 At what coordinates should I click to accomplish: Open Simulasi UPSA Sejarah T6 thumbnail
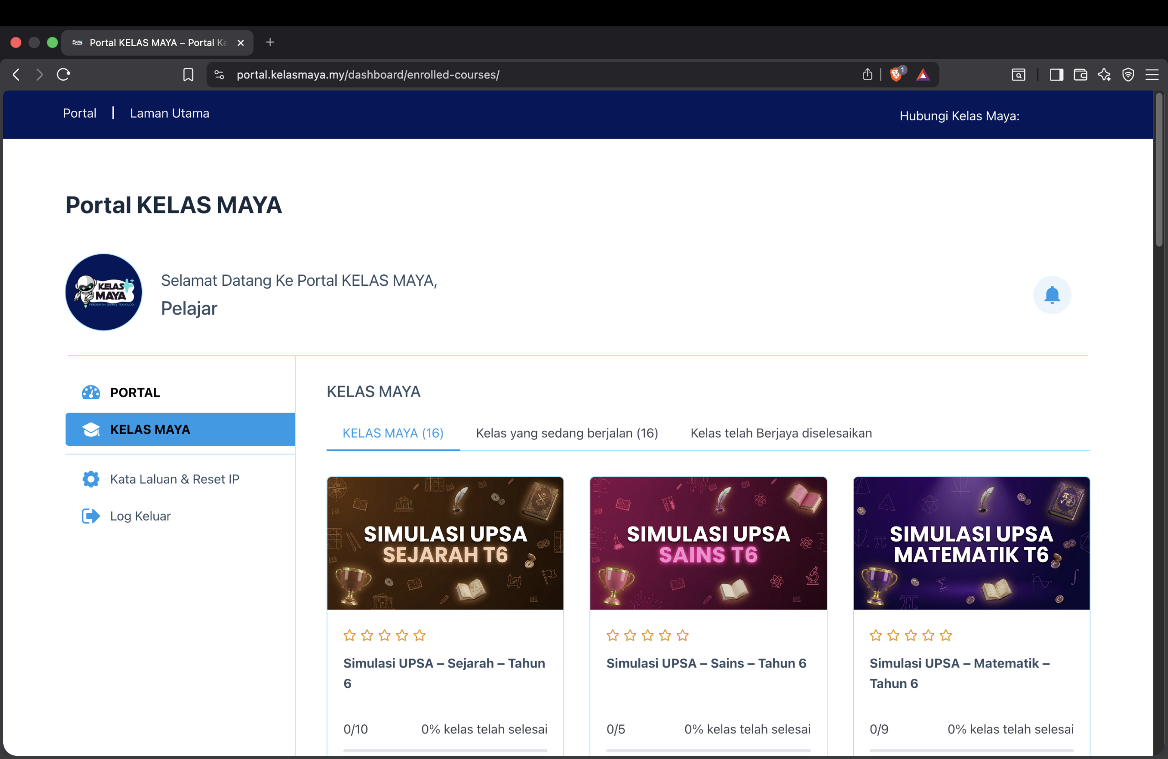tap(445, 543)
